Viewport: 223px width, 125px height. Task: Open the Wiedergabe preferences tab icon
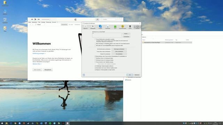pyautogui.click(x=93, y=26)
